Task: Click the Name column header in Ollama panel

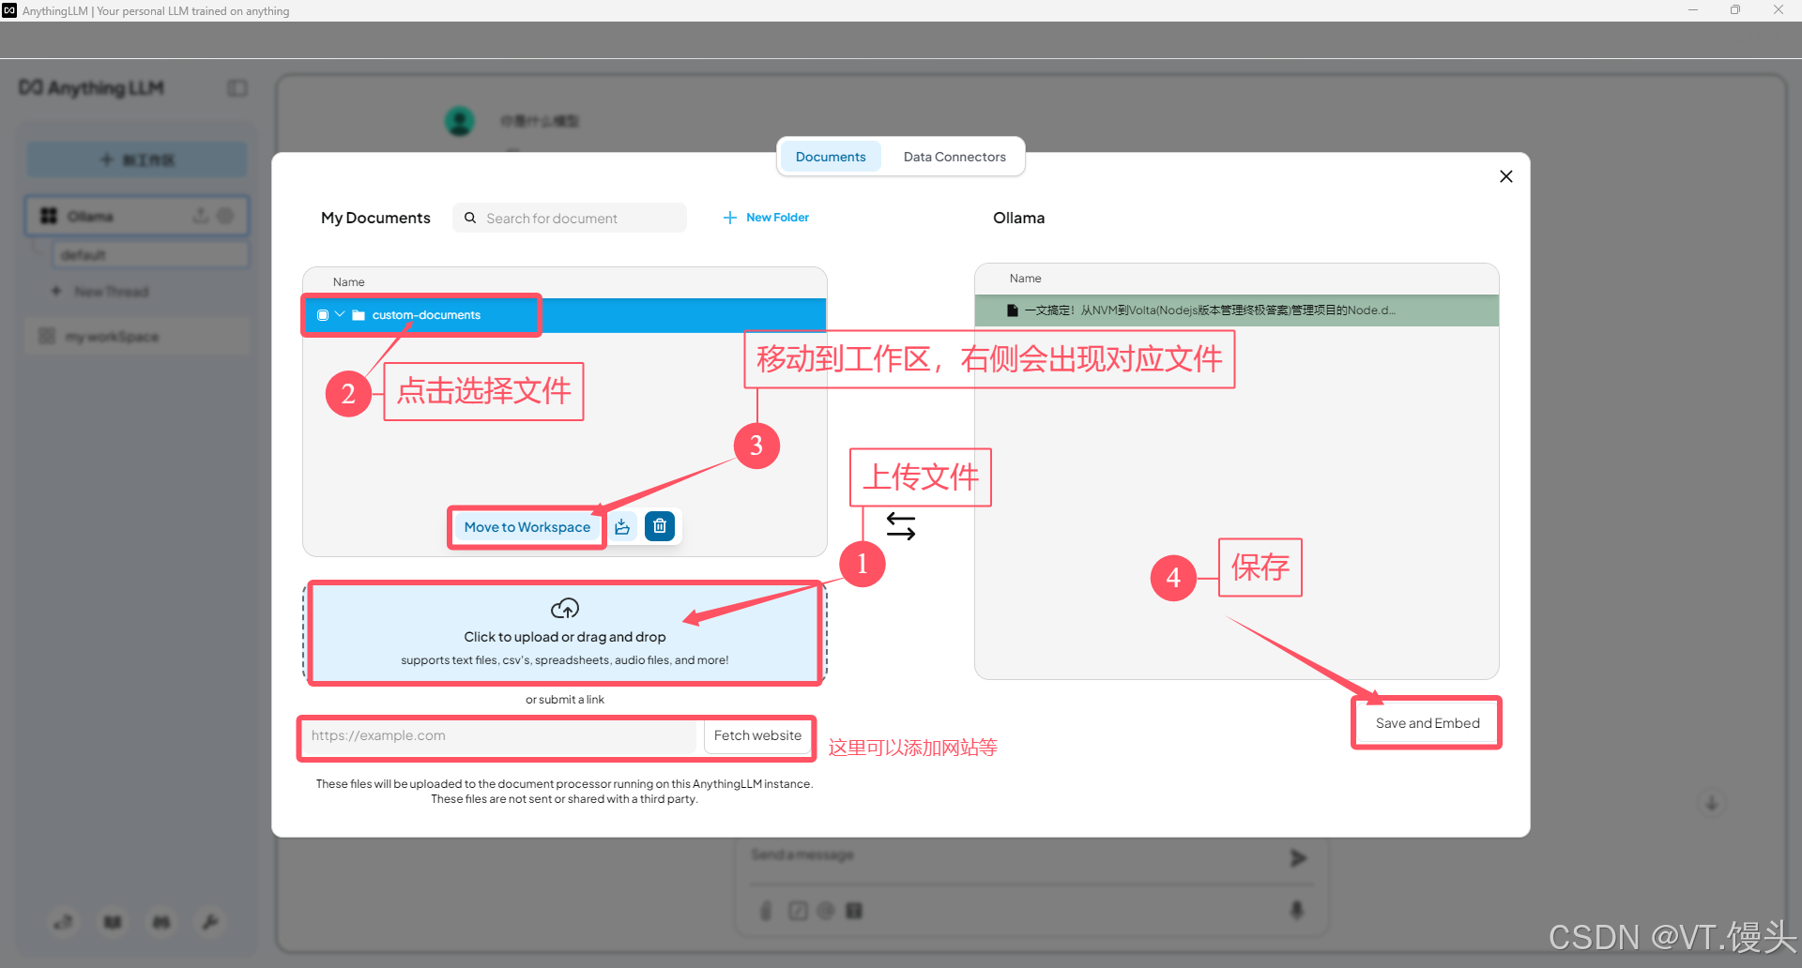Action: tap(1026, 279)
